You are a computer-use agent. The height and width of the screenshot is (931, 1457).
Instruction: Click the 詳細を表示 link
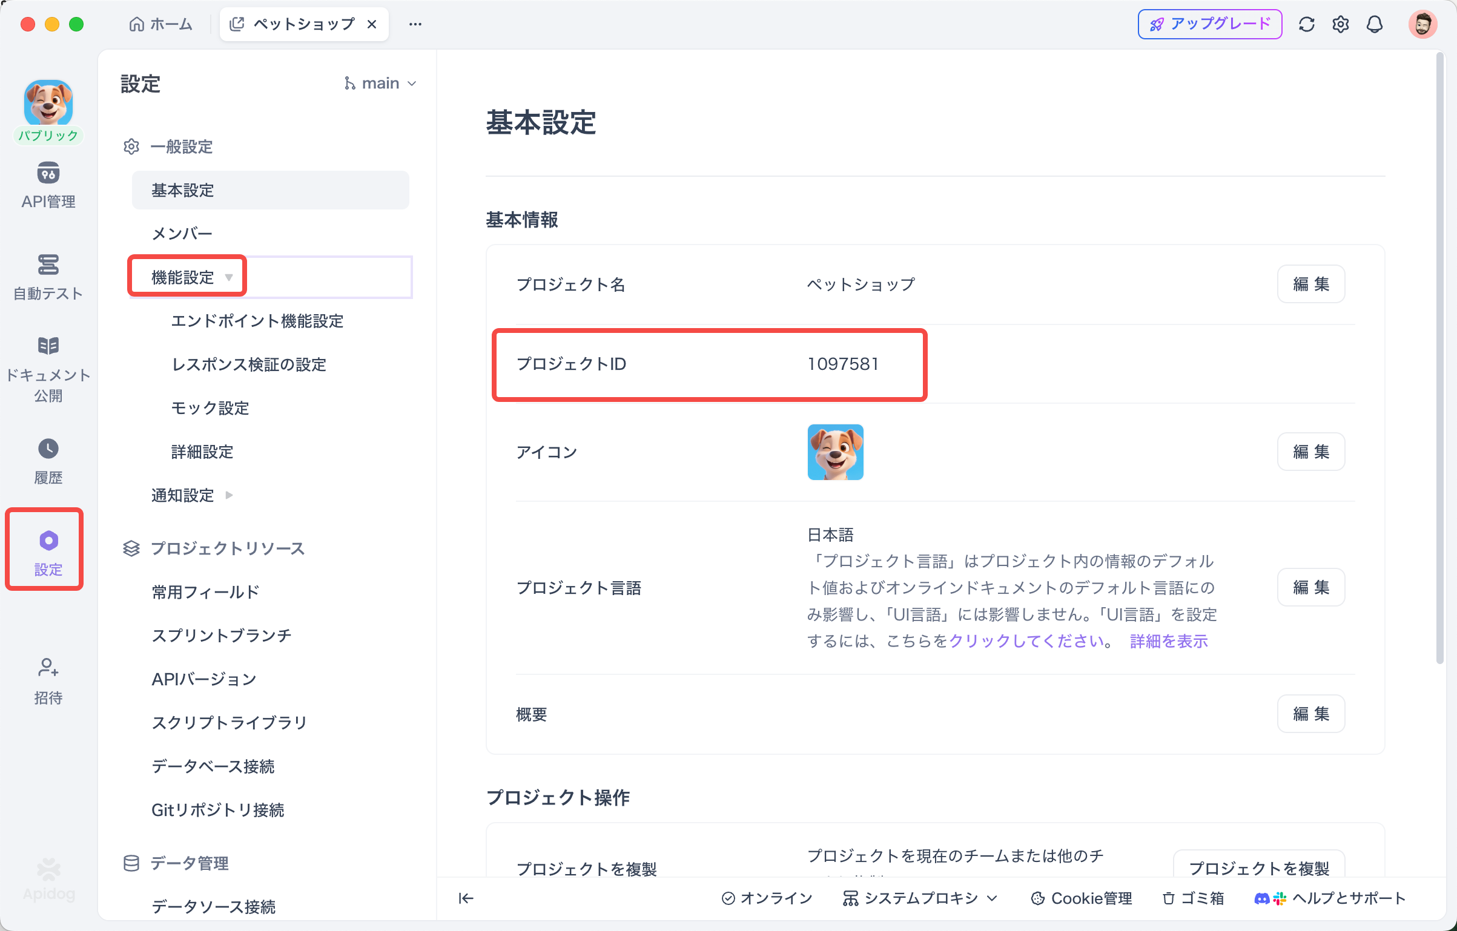pos(1169,641)
